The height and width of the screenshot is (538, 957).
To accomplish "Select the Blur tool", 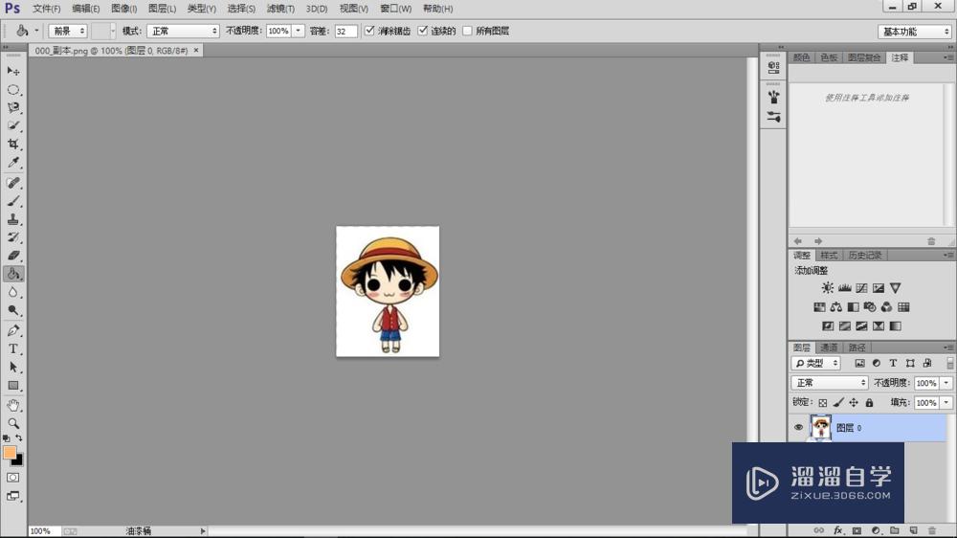I will [x=12, y=292].
